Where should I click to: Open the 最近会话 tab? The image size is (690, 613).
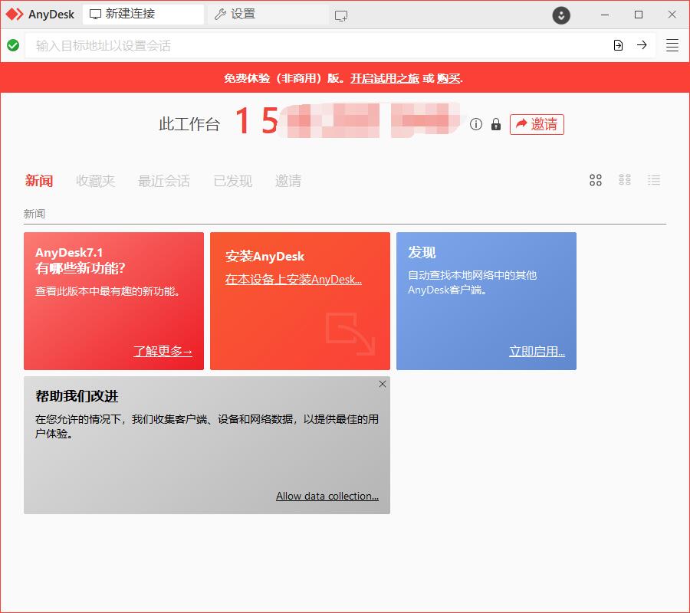[164, 181]
